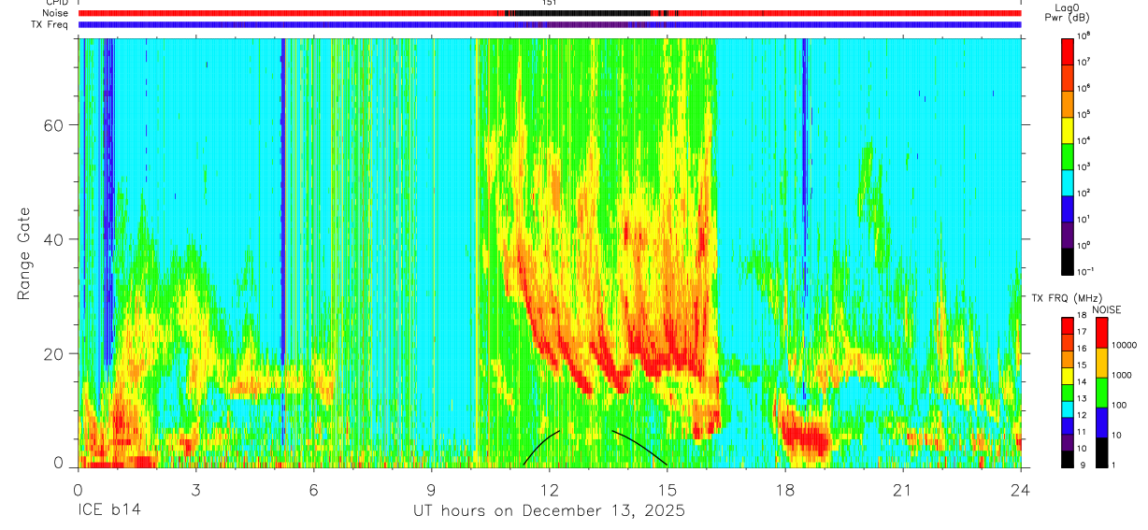Screen dimensions: 1148x530
Task: Click the 'NOISE' legend title
Action: [x=1106, y=309]
